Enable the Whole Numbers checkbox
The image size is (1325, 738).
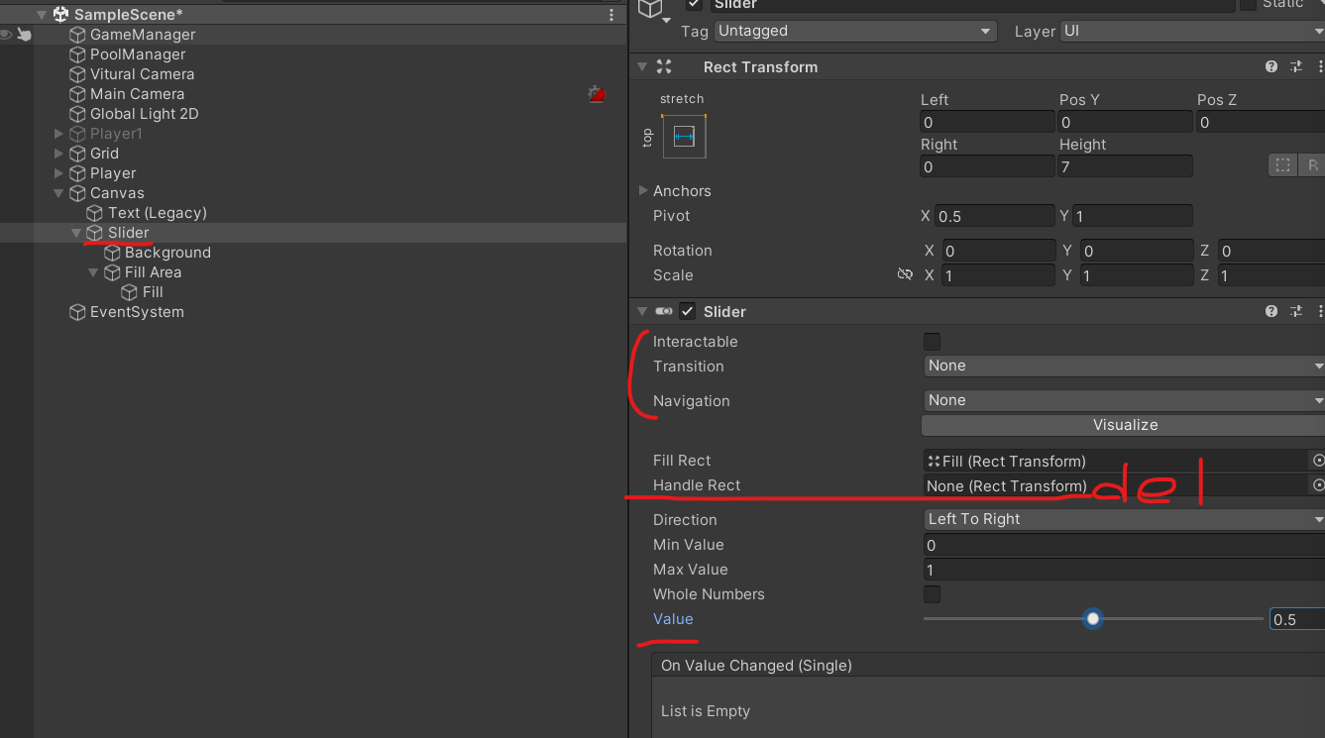coord(932,594)
